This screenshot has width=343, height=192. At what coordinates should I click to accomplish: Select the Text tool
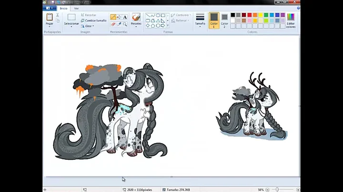[125, 17]
